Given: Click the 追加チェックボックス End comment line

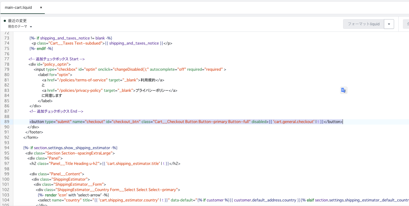Looking at the screenshot, I should (x=57, y=111).
